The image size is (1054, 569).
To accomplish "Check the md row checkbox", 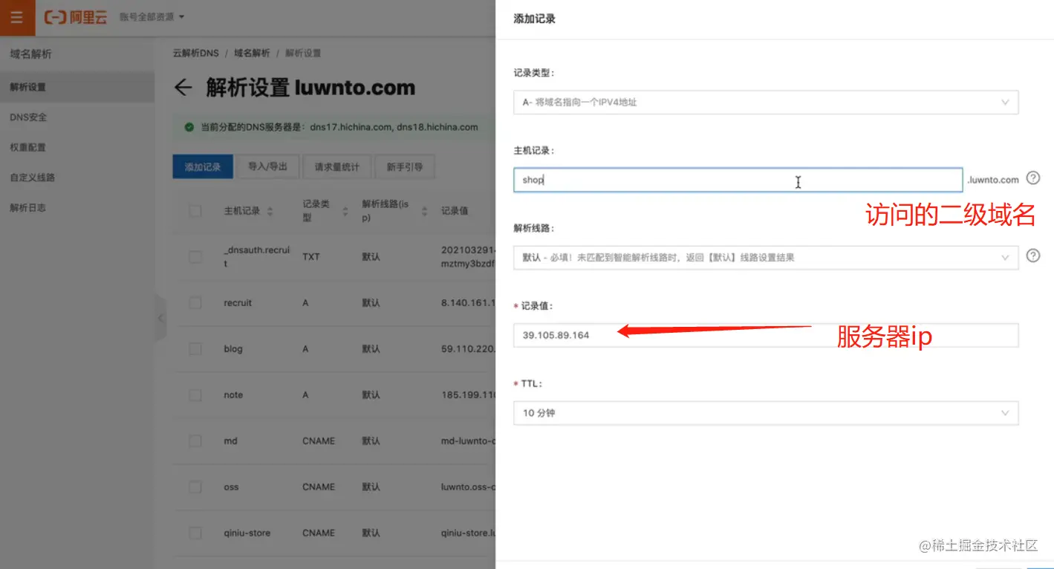I will pos(195,441).
